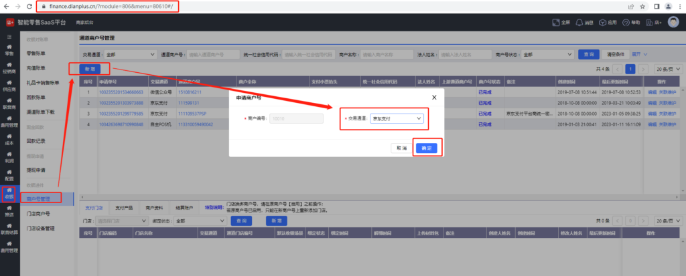This screenshot has height=276, width=686.
Task: Open the 配置 sidebar module
Action: [9, 176]
